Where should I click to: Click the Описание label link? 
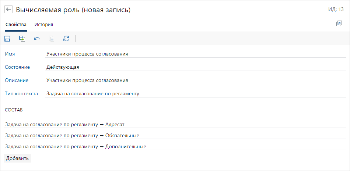tap(17, 80)
